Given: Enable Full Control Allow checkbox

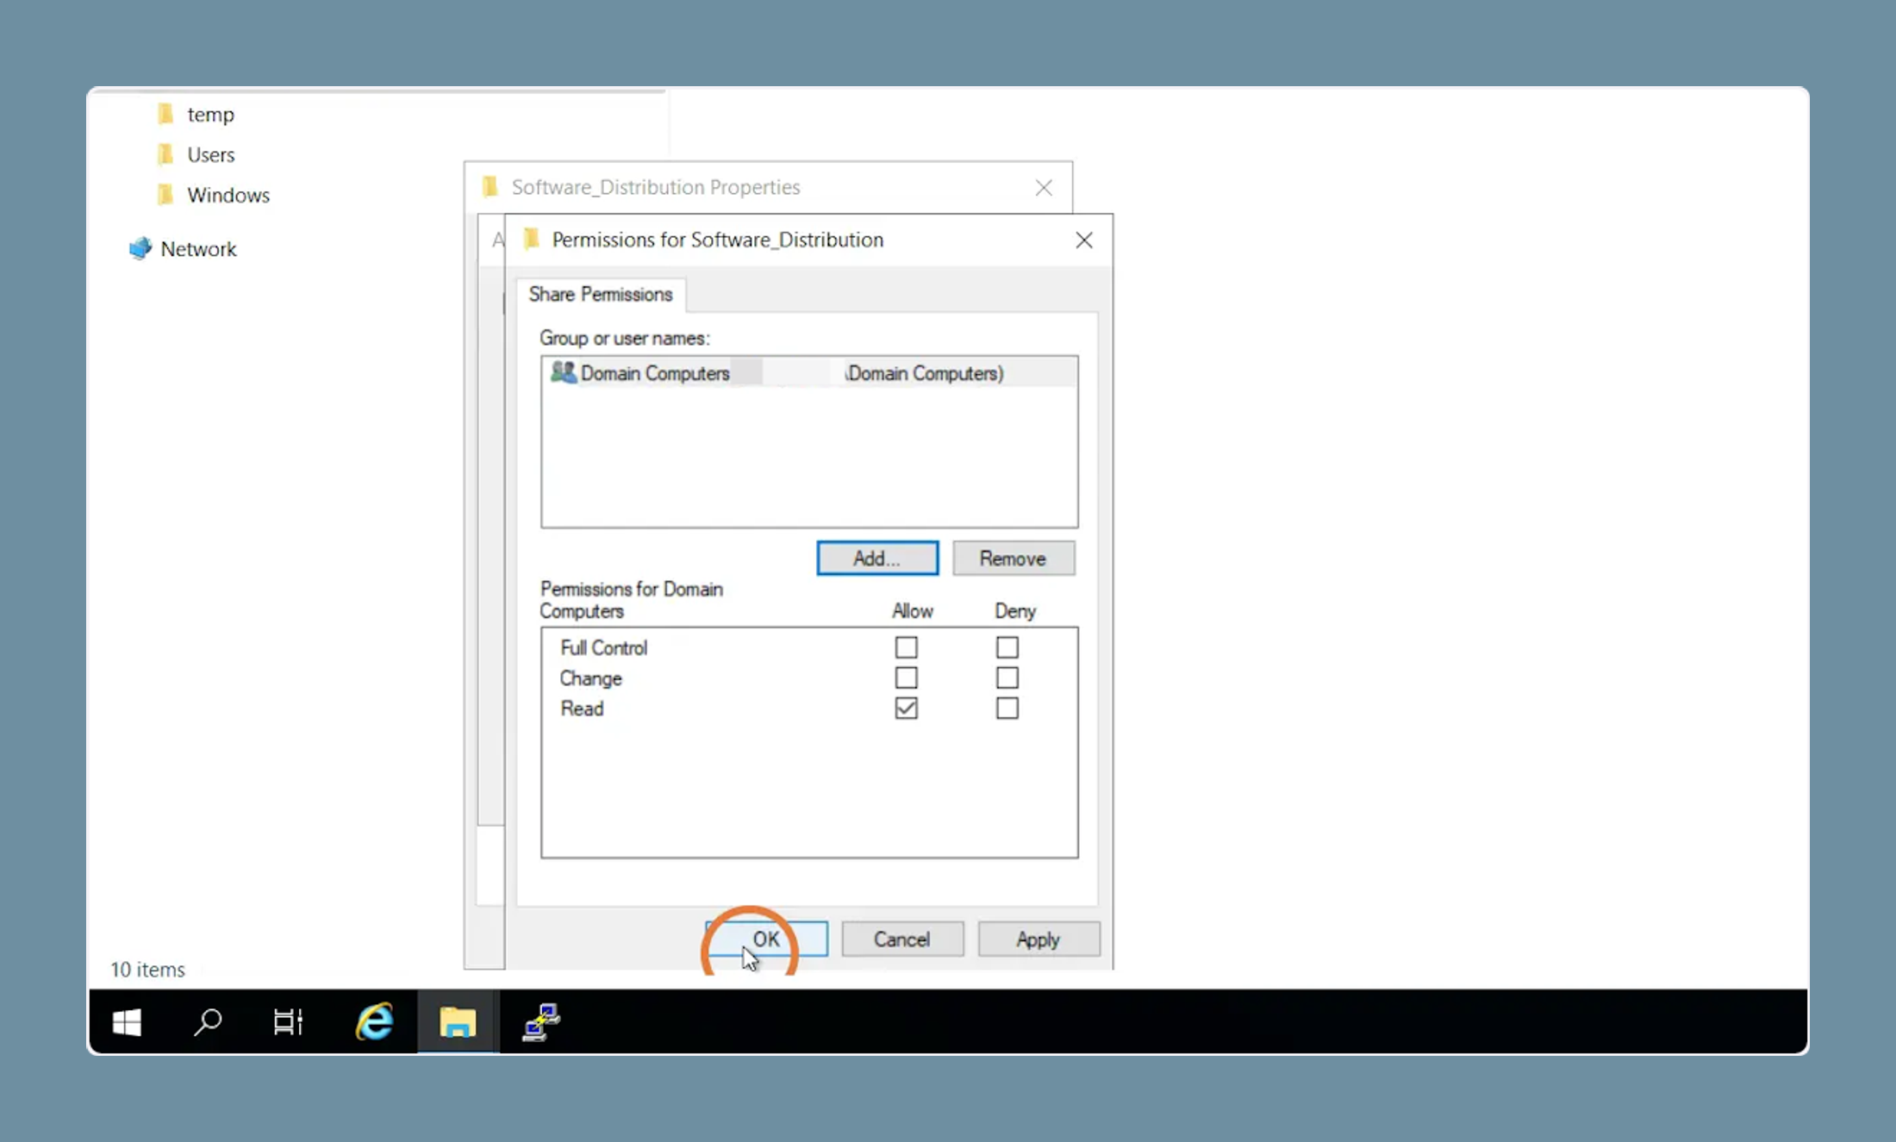Looking at the screenshot, I should [906, 647].
